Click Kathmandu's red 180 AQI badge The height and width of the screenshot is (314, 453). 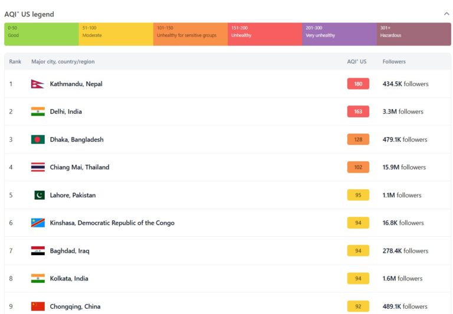click(358, 84)
